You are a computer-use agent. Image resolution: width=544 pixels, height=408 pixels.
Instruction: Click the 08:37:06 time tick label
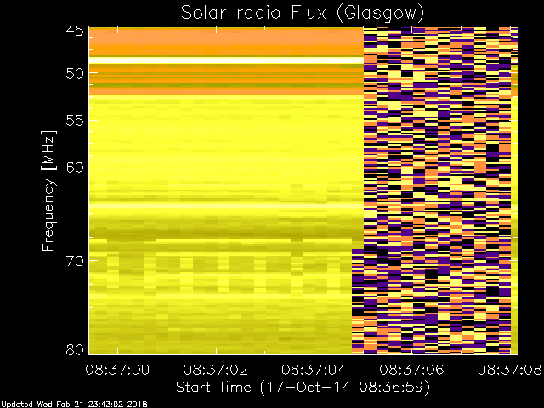pyautogui.click(x=411, y=370)
